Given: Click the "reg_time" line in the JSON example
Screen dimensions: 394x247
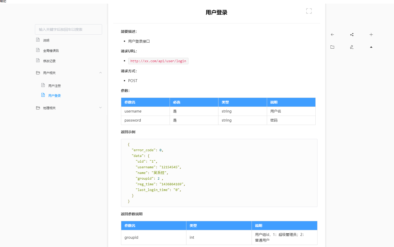Looking at the screenshot, I should 160,184.
